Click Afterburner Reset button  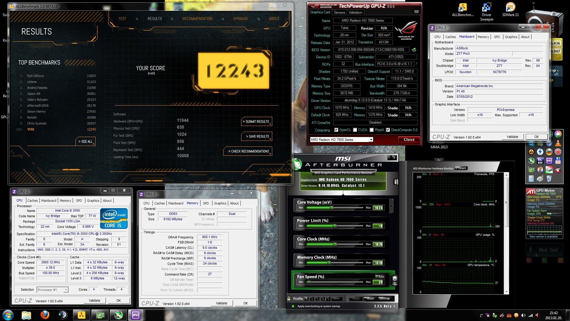point(370,299)
